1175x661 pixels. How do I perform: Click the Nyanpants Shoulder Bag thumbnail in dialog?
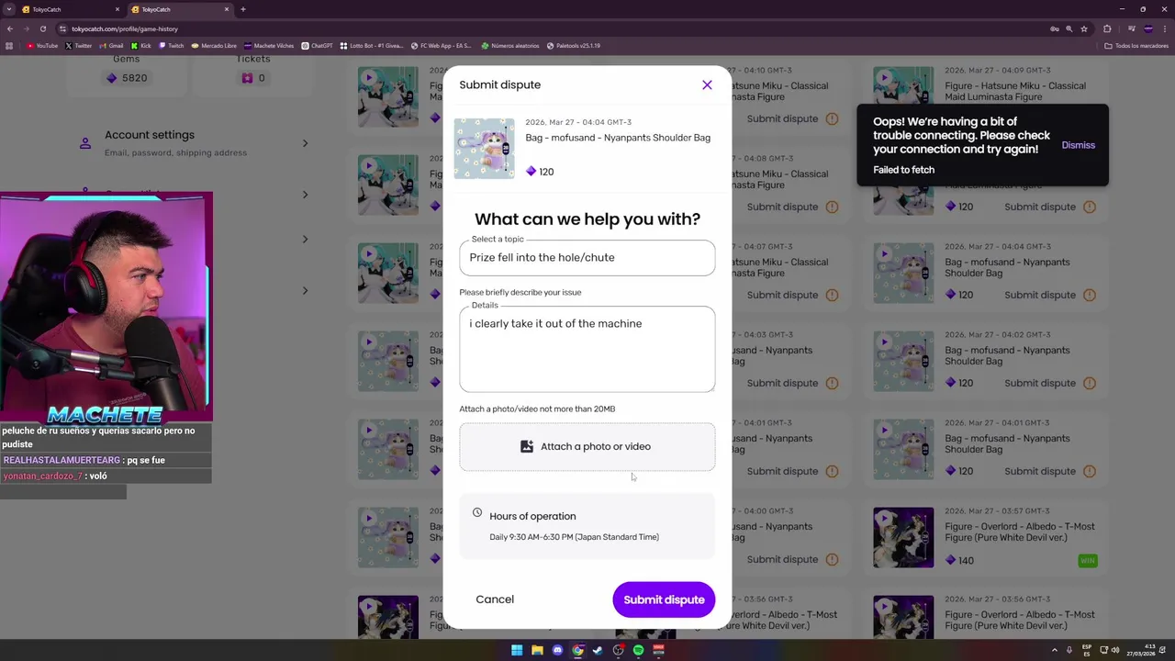(x=485, y=148)
